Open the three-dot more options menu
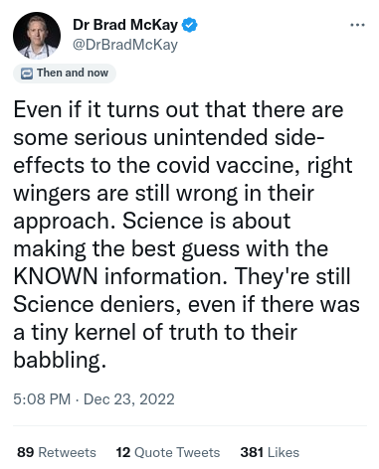The width and height of the screenshot is (379, 469). tap(358, 25)
